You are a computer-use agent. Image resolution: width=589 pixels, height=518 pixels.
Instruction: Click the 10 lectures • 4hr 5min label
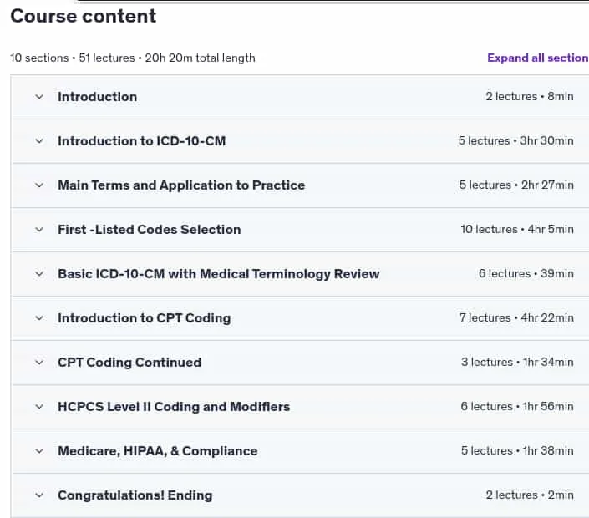coord(517,229)
